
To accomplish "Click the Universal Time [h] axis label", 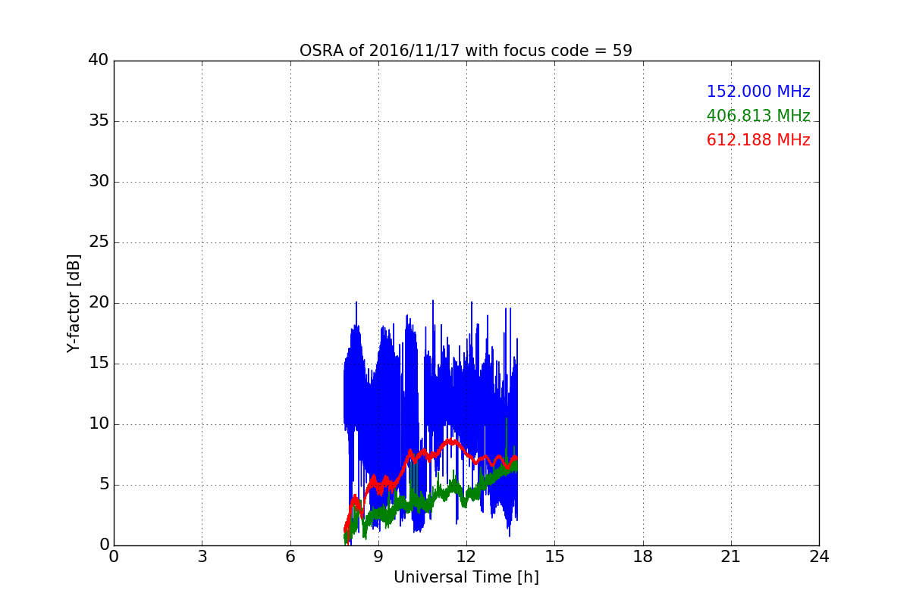I will (466, 577).
